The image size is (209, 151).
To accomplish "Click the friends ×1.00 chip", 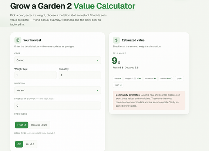I will [166, 78].
